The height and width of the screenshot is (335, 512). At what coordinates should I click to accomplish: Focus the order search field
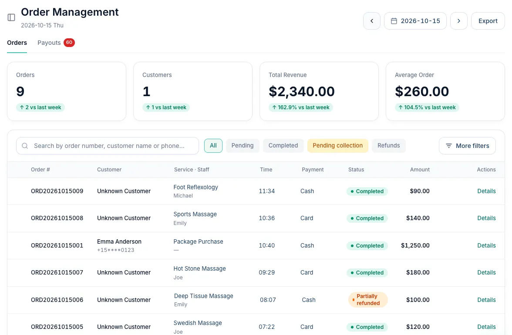click(x=108, y=146)
